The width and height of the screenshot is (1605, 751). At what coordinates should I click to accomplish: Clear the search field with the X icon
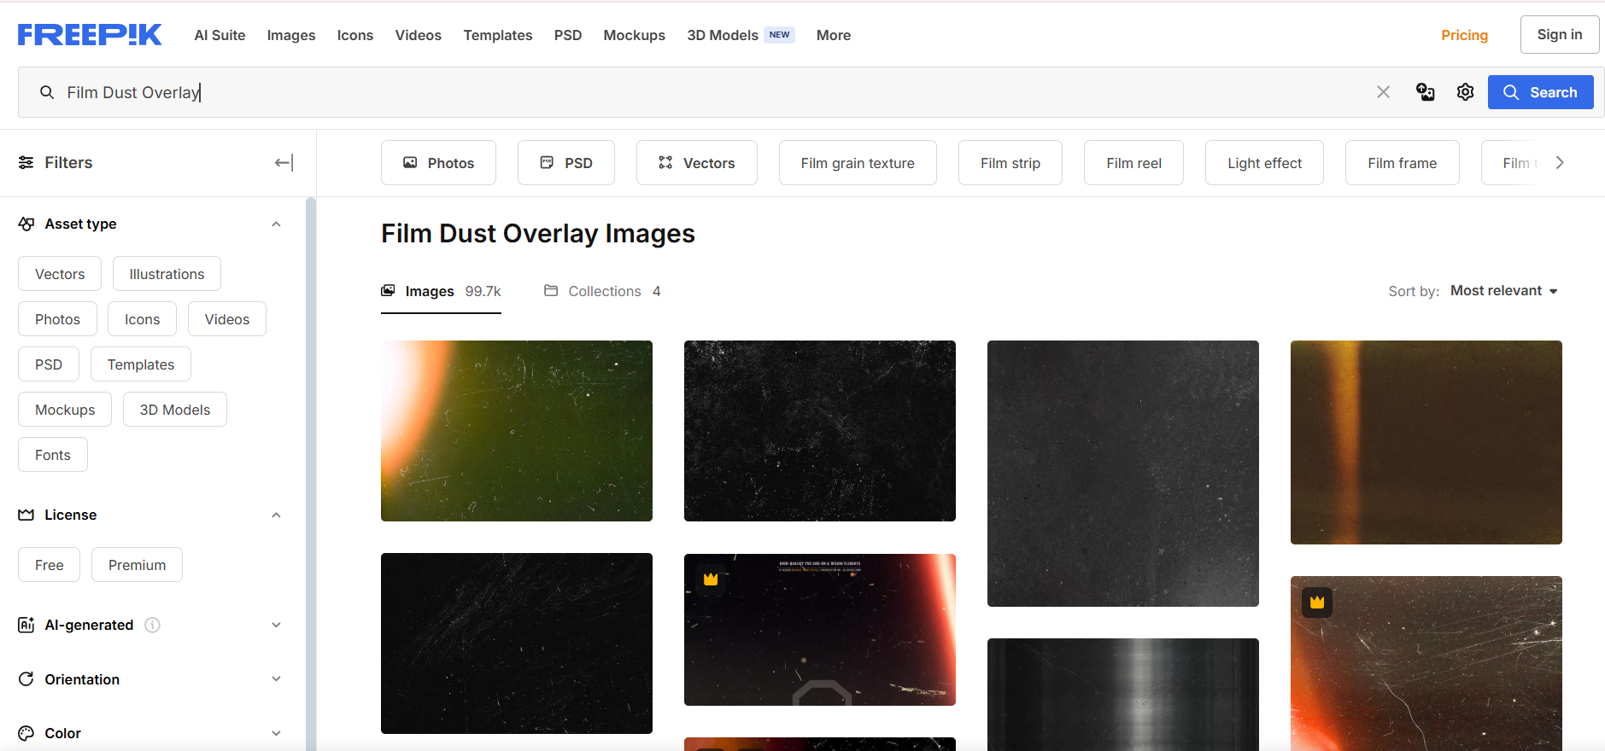pyautogui.click(x=1384, y=92)
